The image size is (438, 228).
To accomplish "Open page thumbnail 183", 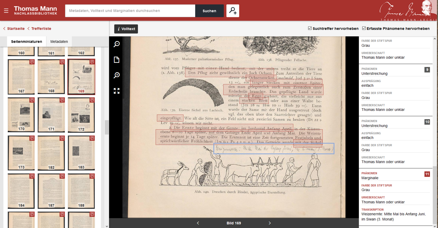I will coord(81,153).
